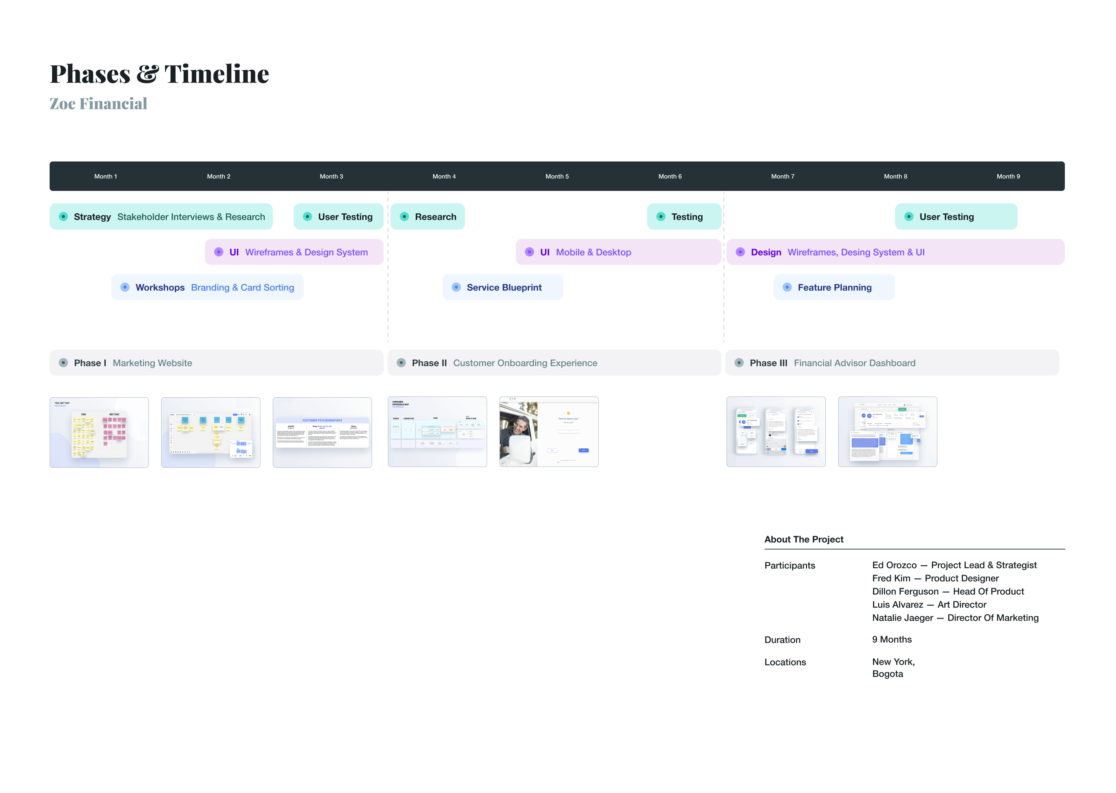Viewport: 1116px width, 793px height.
Task: Expand the Workshops Branding & Card Sorting pill
Action: point(207,287)
